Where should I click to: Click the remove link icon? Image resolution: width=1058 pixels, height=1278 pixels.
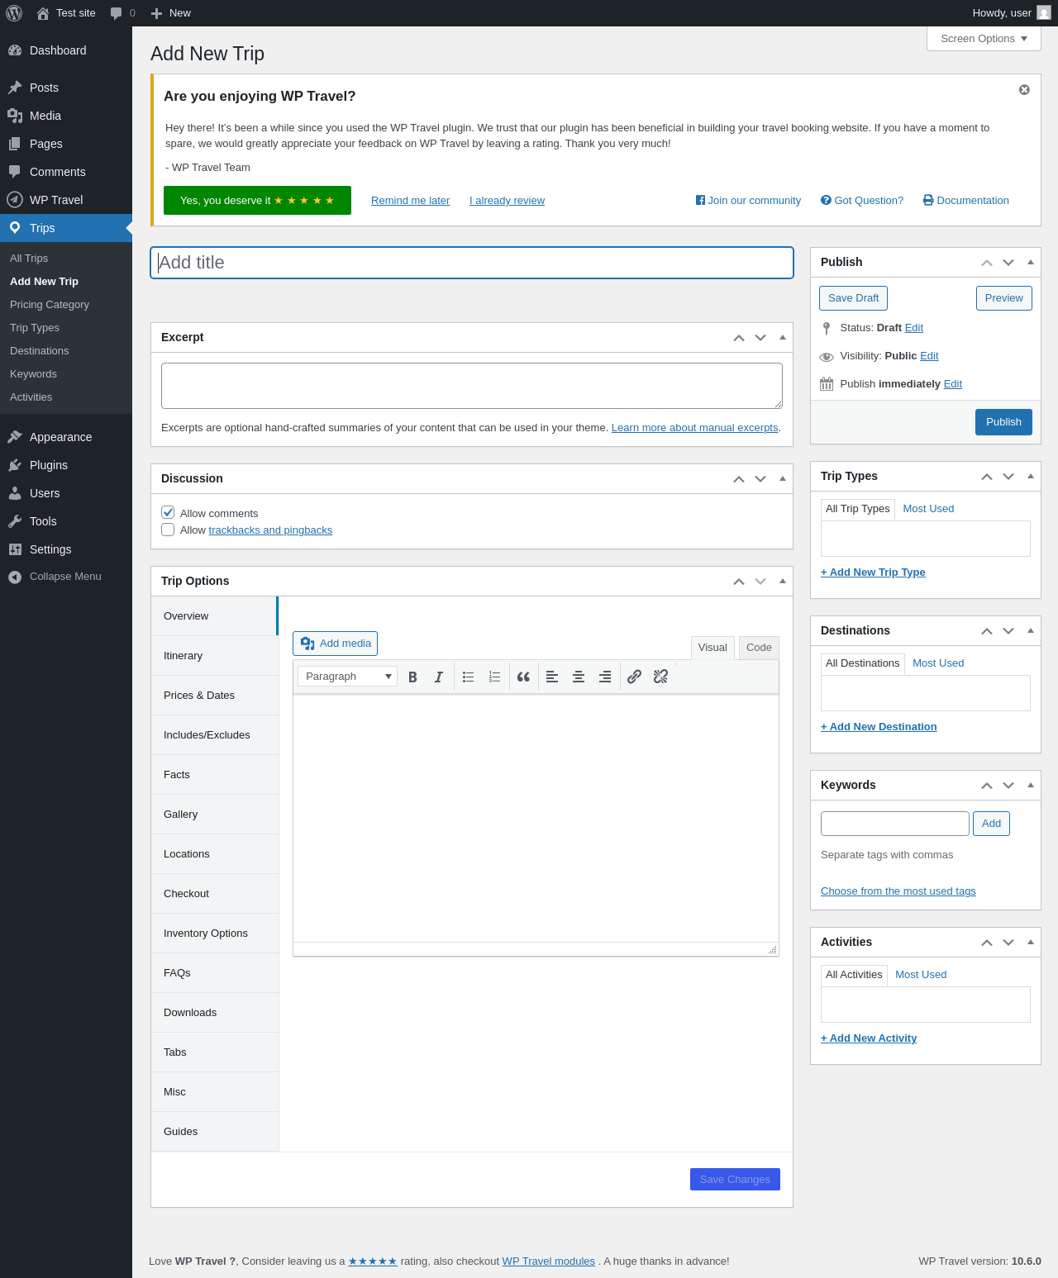coord(660,677)
